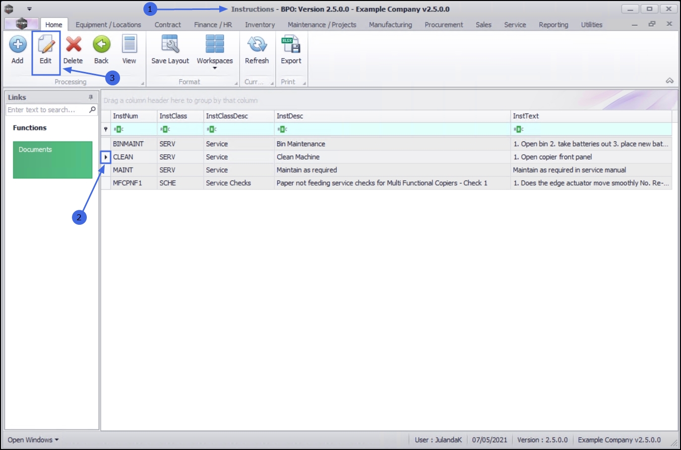
Task: Open the Manufacturing tab
Action: pos(390,25)
